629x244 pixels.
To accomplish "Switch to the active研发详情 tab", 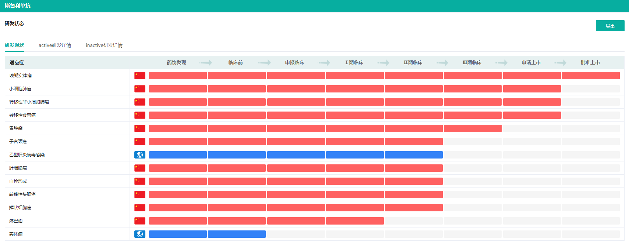I will click(x=55, y=45).
